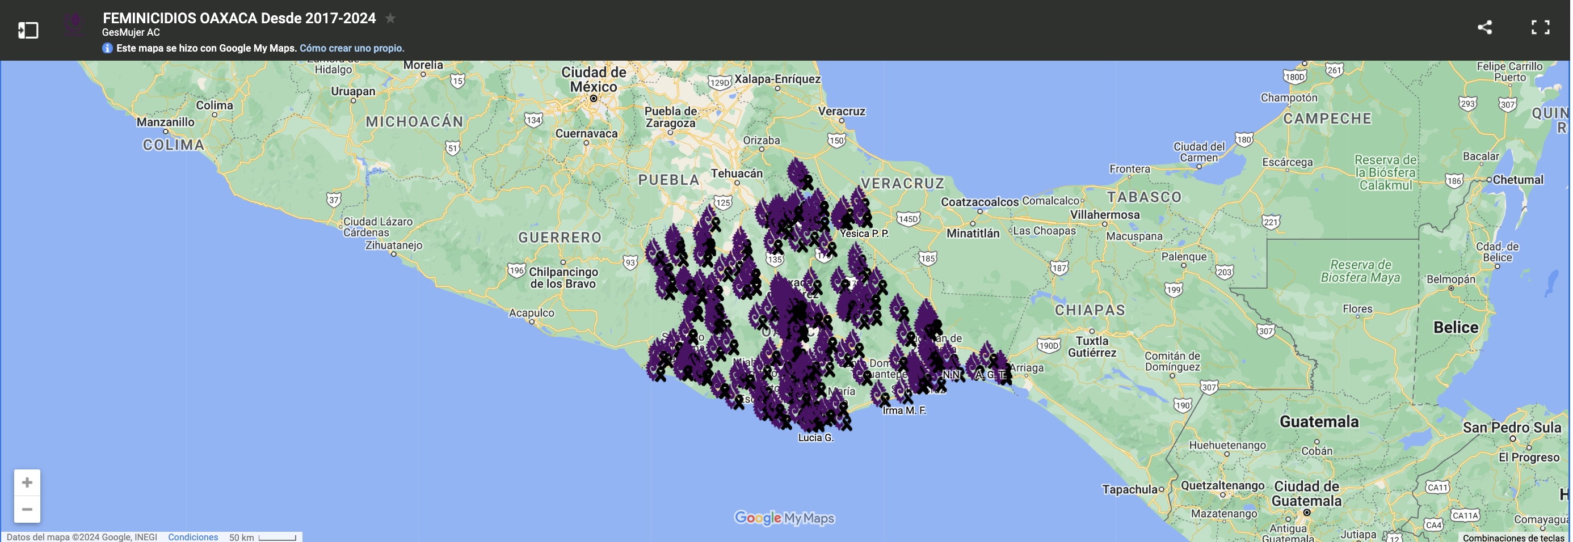Open the 'Cómo crear uno propio' link
Viewport: 1573px width, 542px height.
(x=352, y=48)
